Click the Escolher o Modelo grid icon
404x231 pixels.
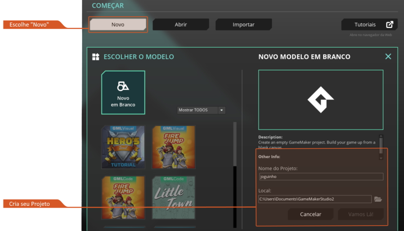click(96, 57)
